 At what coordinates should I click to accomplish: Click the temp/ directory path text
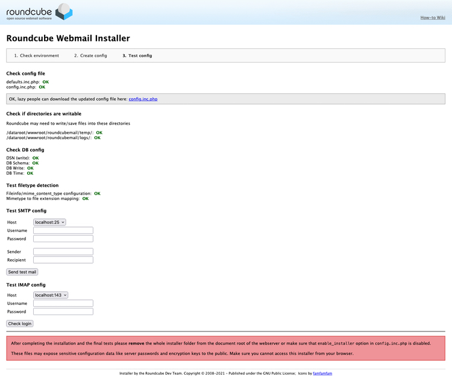[50, 133]
